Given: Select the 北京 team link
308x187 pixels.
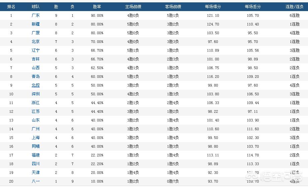Looking at the screenshot, I should (x=36, y=42).
